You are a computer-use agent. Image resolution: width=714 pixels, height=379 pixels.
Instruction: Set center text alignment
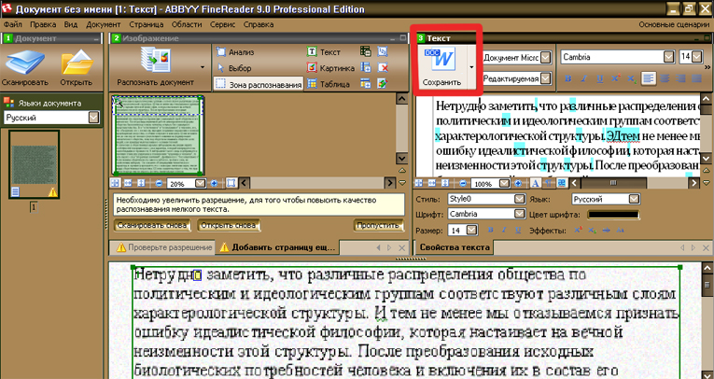[665, 78]
